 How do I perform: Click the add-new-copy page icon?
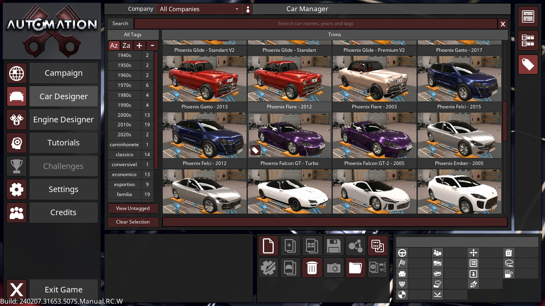290,246
